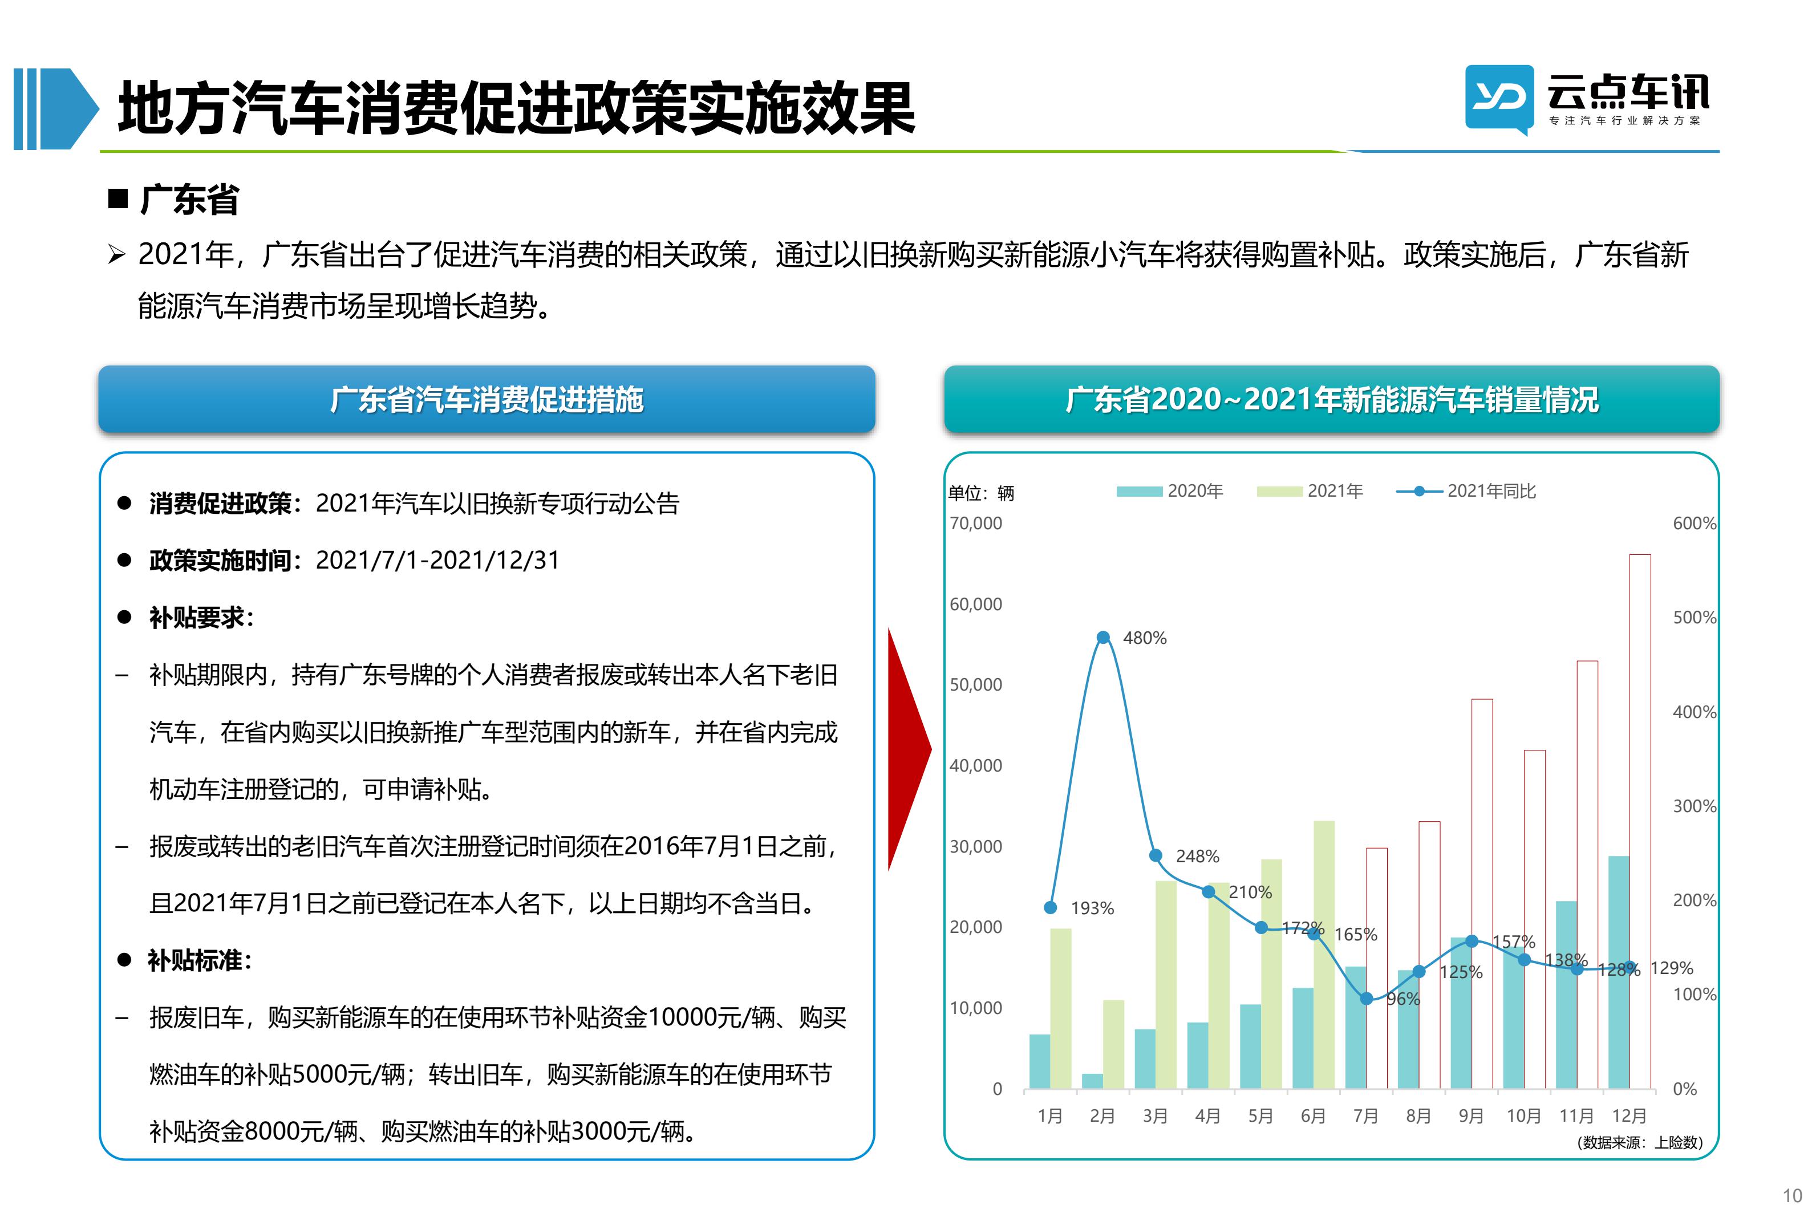Click the page number 10
1820x1213 pixels.
[1792, 1195]
